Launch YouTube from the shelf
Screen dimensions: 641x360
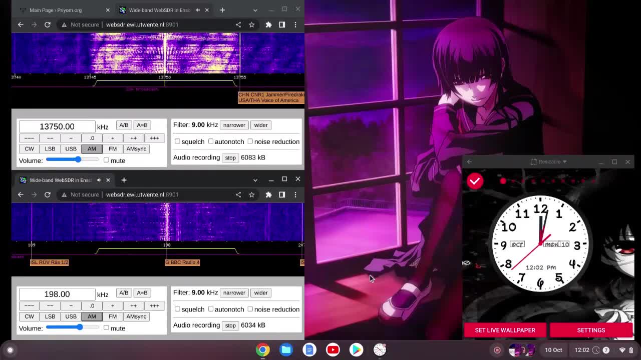pos(333,349)
